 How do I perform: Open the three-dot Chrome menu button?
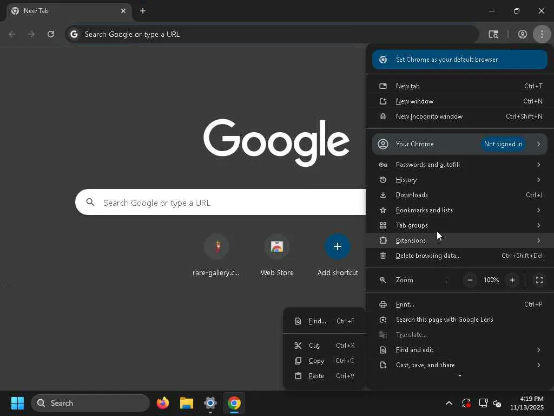(x=542, y=34)
